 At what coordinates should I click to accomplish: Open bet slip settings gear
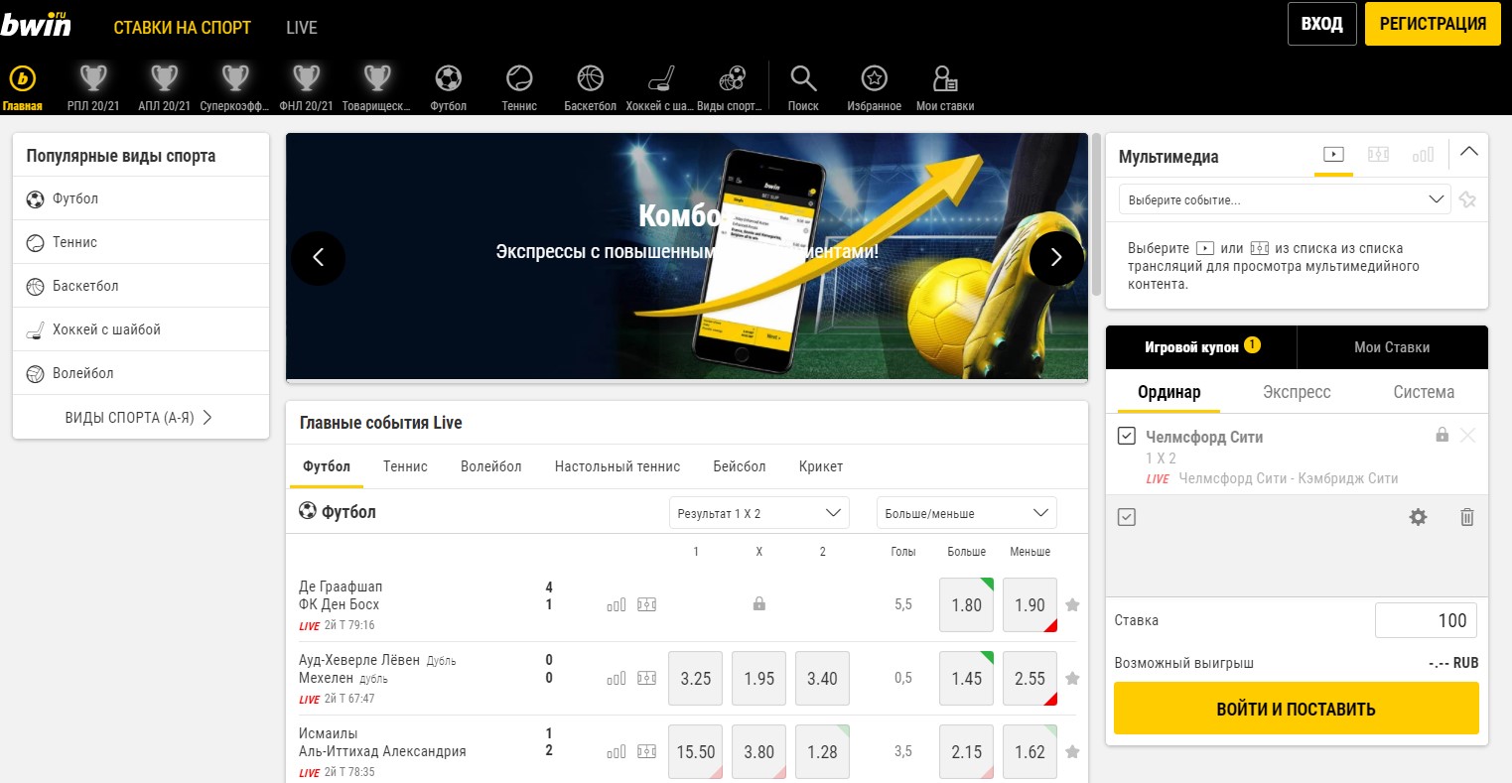click(x=1418, y=517)
